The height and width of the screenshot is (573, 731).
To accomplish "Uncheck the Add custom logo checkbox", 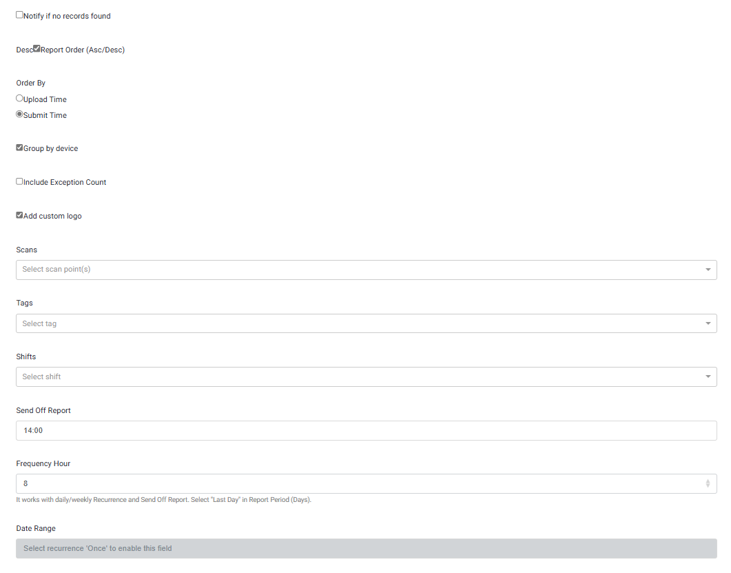I will tap(19, 215).
